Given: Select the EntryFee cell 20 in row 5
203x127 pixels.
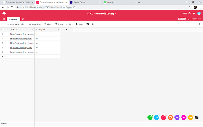Looking at the screenshot, I should pos(47,52).
